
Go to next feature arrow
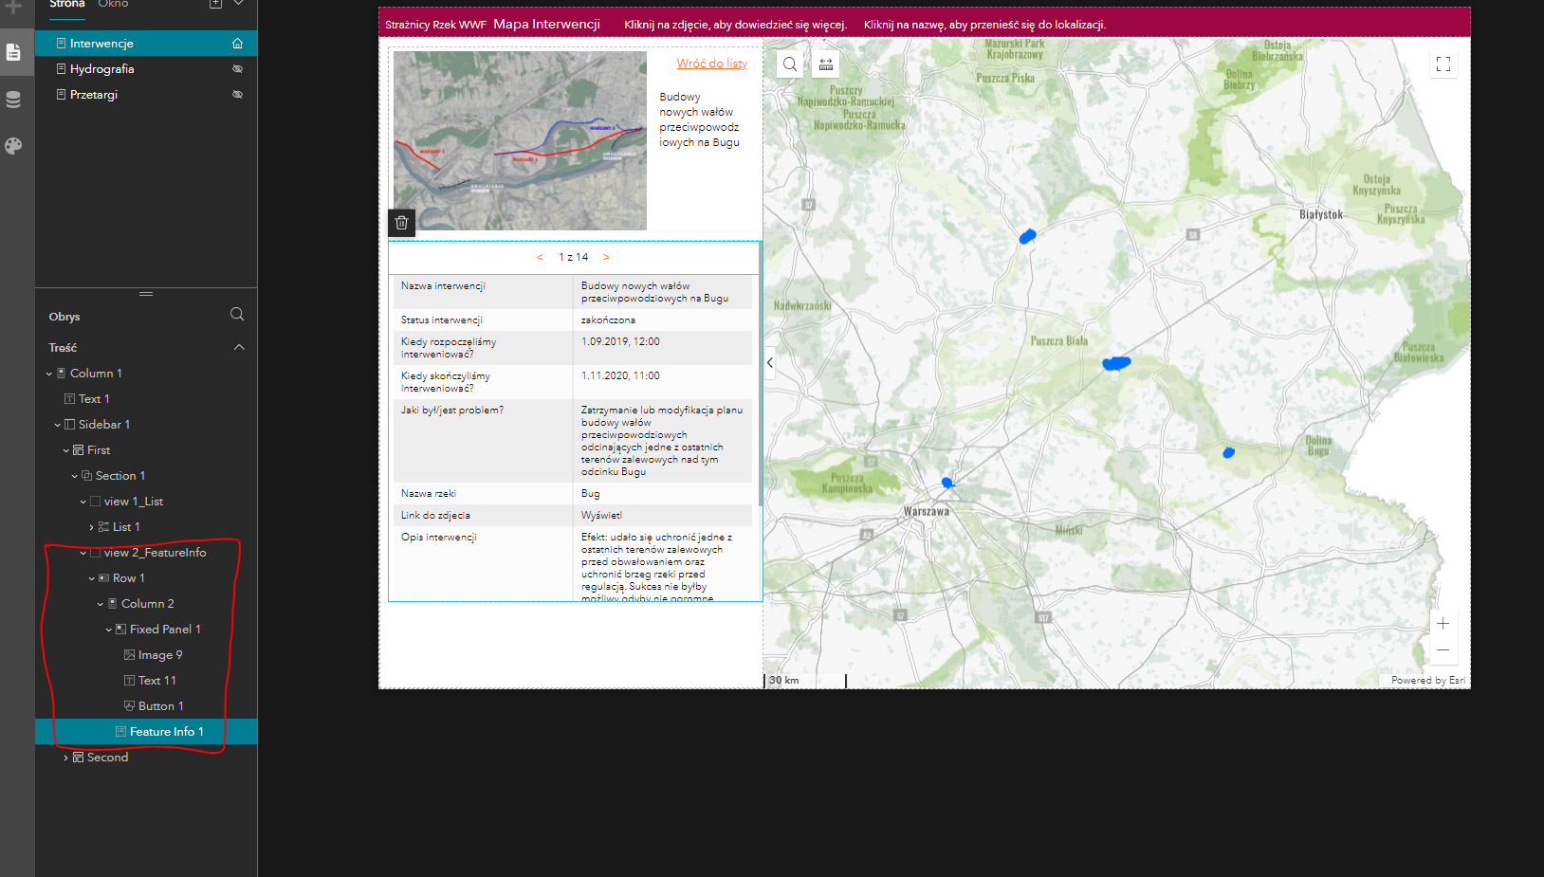click(606, 257)
